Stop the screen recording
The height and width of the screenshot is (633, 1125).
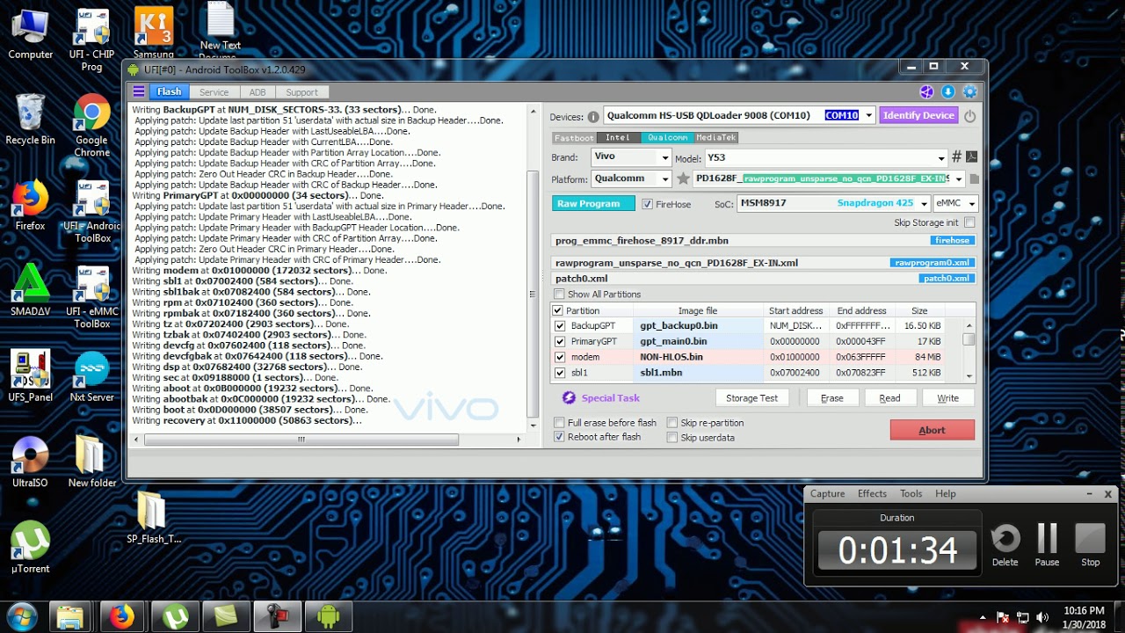(x=1090, y=544)
